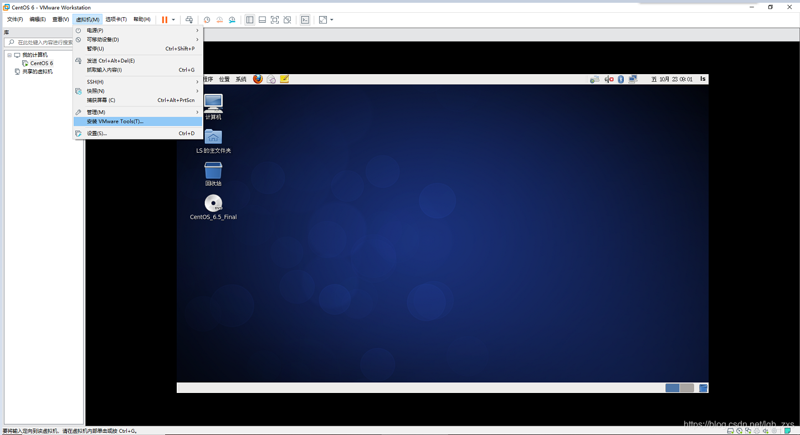
Task: Click the revert to snapshot icon
Action: [219, 20]
